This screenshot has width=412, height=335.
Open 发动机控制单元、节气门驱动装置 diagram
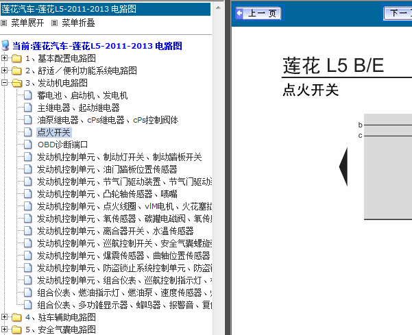[x=124, y=182]
